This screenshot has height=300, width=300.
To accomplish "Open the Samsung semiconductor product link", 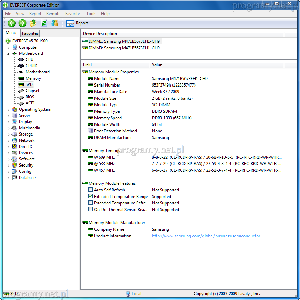I will tap(206, 236).
